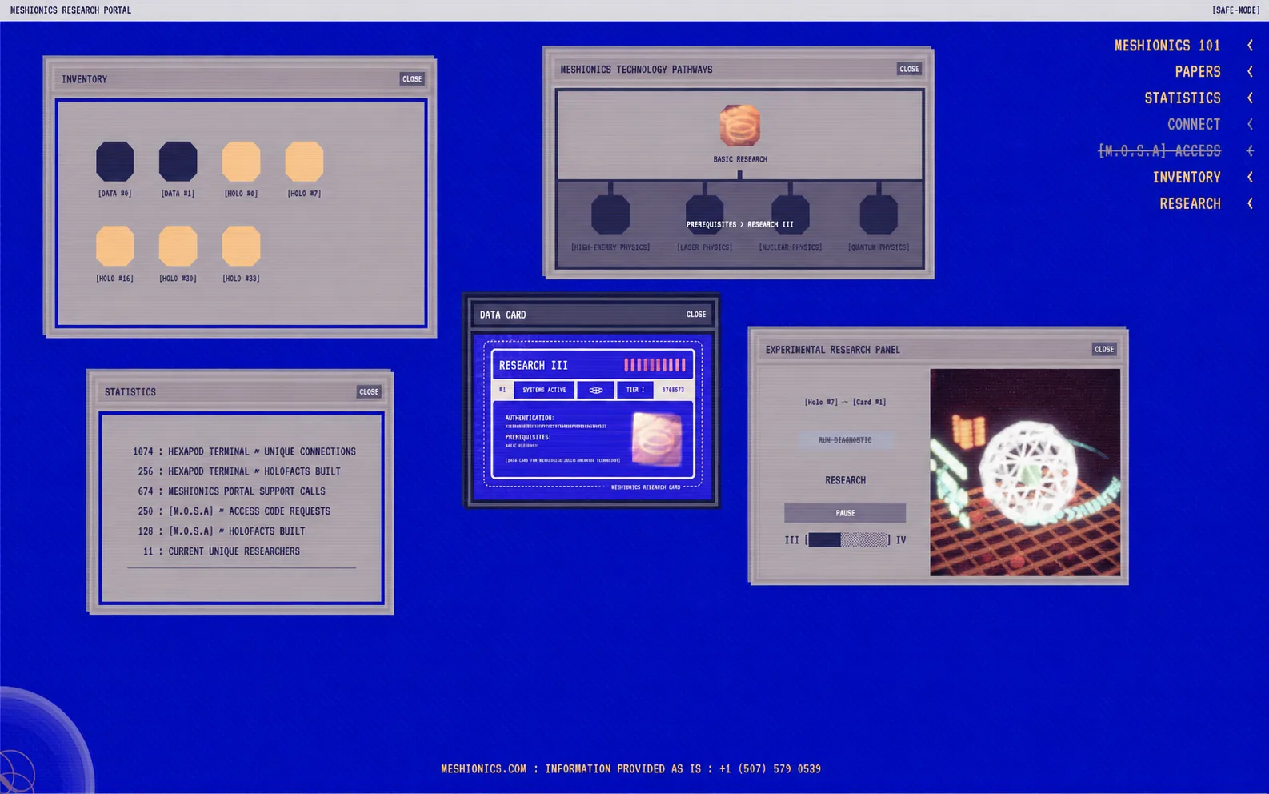The height and width of the screenshot is (794, 1269).
Task: Click the Run Diagnostic button
Action: [x=845, y=440]
